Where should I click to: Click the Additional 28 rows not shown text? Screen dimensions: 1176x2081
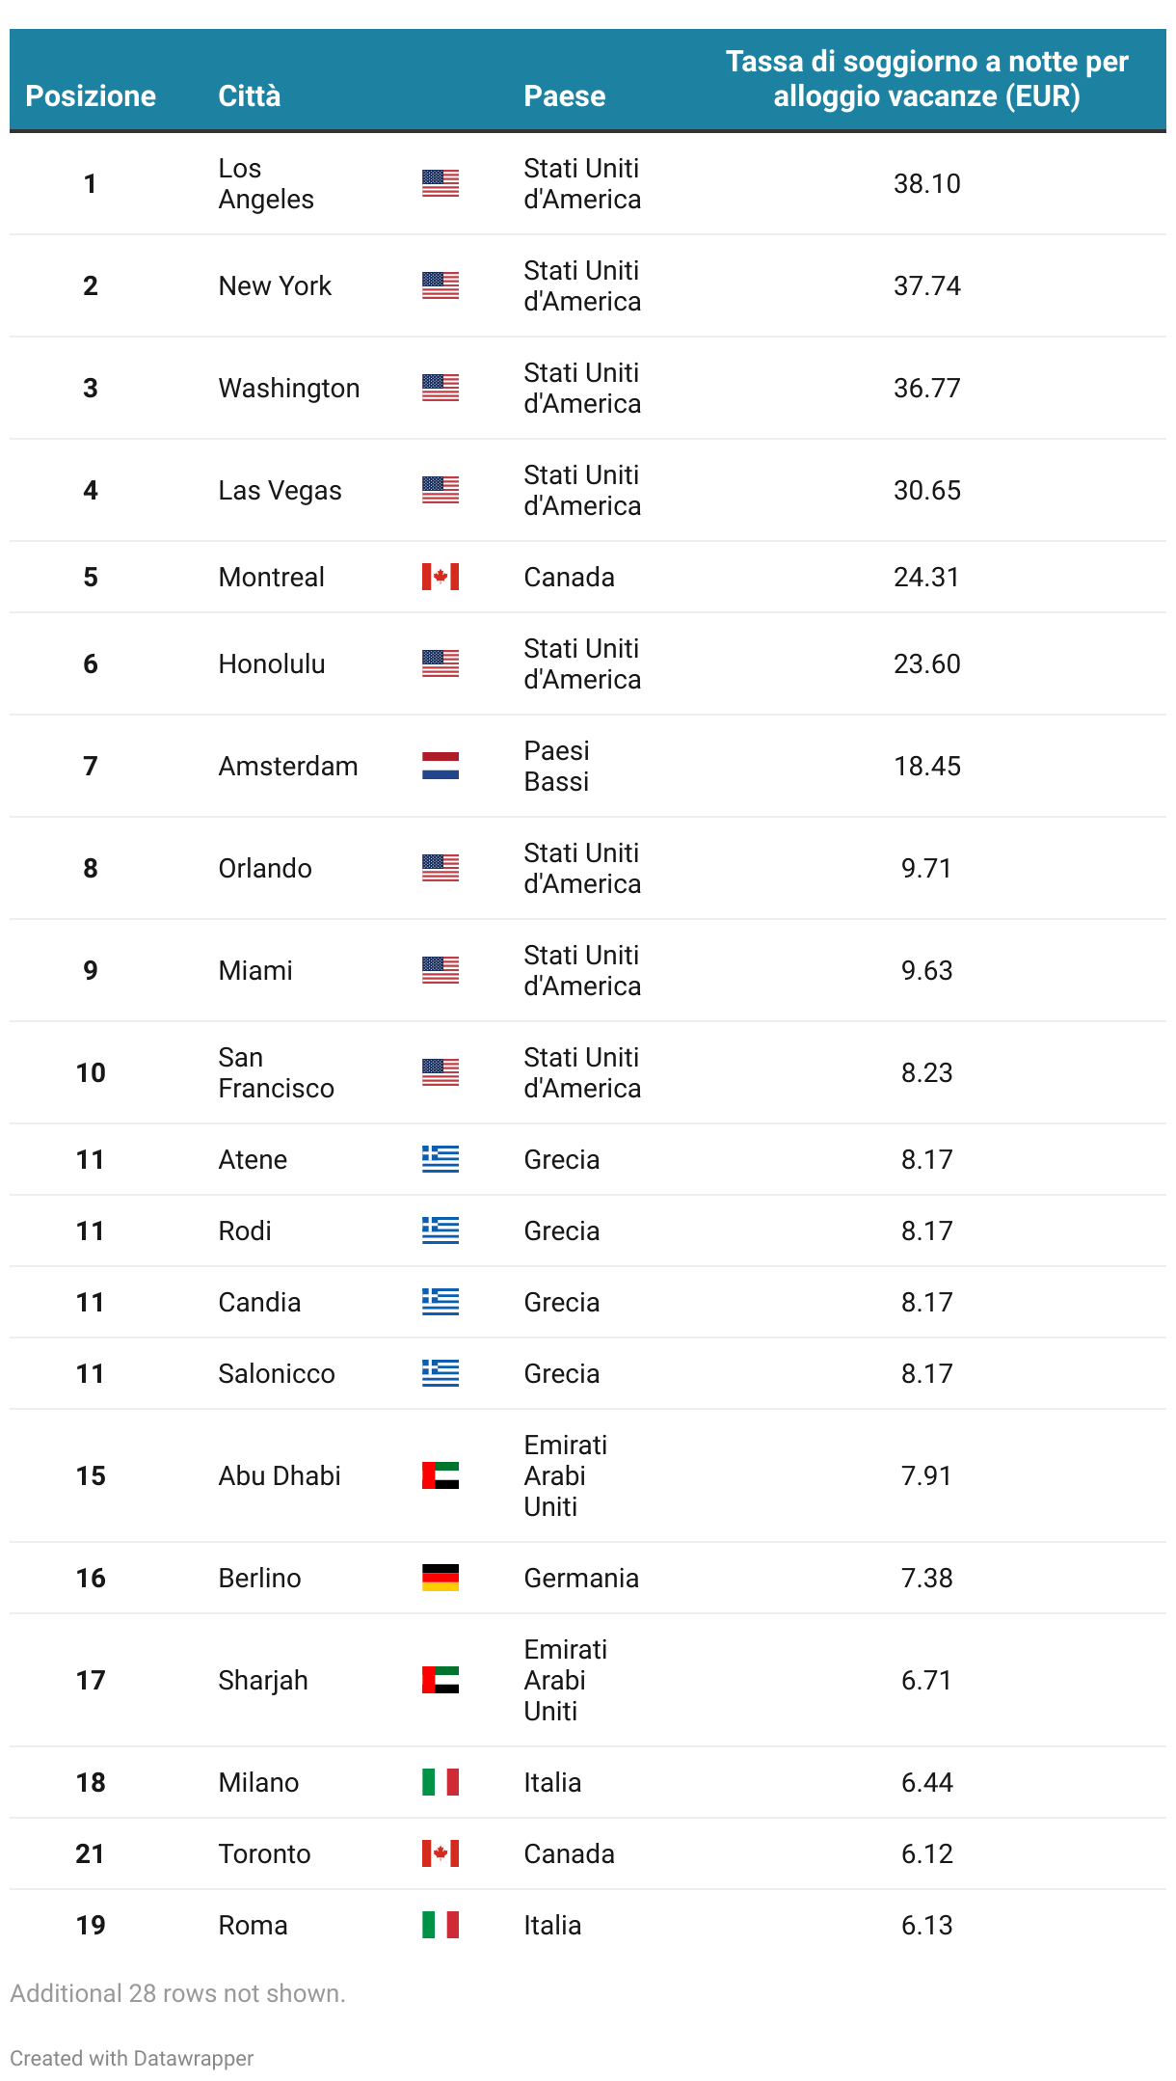click(177, 1993)
